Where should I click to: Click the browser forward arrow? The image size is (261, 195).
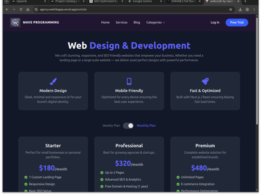14,9
